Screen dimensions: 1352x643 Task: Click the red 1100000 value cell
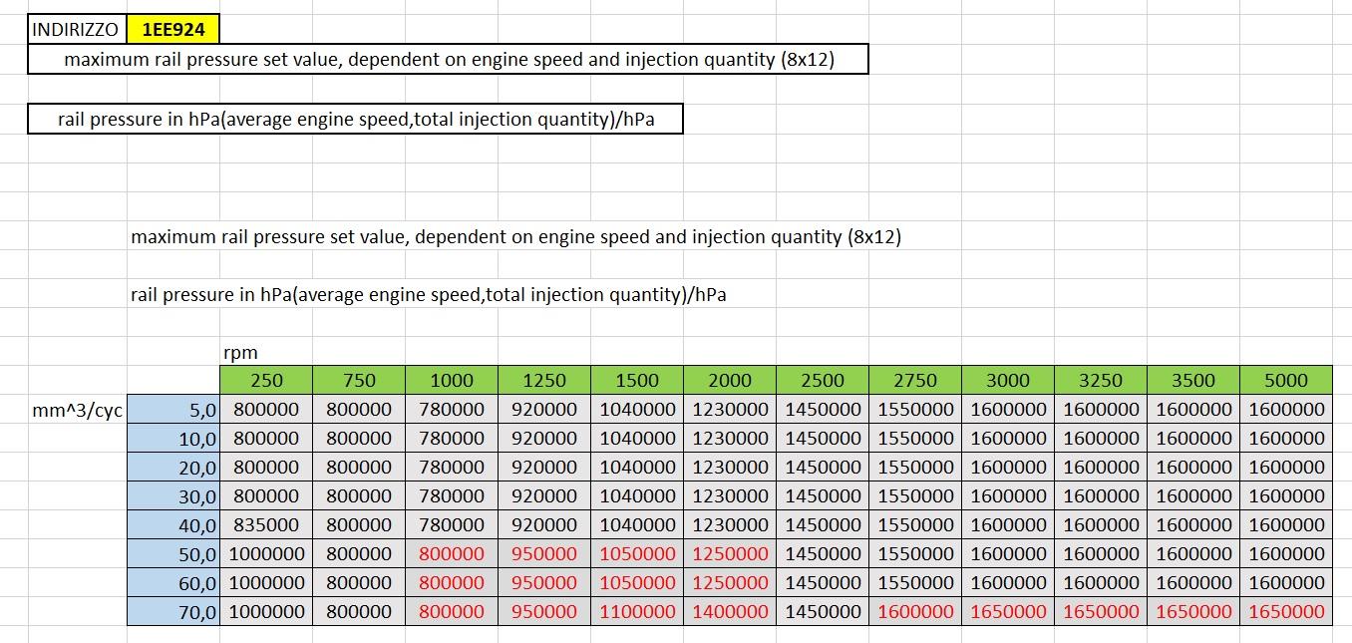[637, 612]
